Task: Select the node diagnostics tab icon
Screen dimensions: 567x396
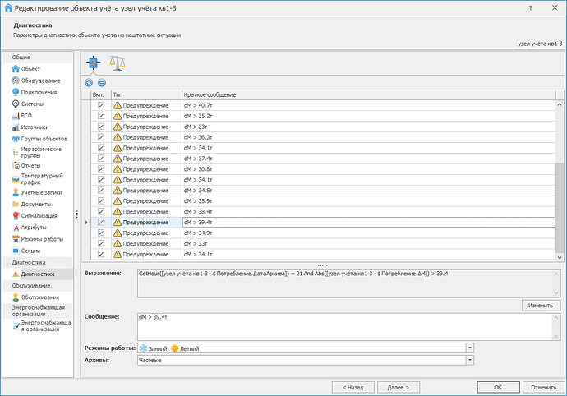Action: point(94,63)
